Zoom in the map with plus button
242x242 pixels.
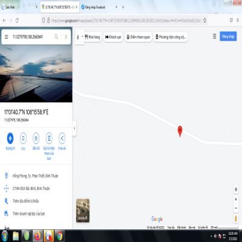[x=236, y=200]
